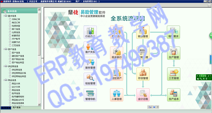This screenshot has width=212, height=113.
Task: Open the 行政办公 module icon
Action: point(90,32)
